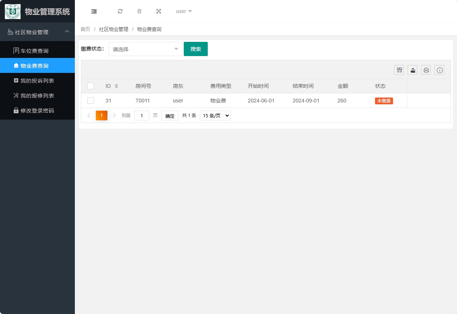
Task: Sort the table by the ID column arrows
Action: (116, 86)
